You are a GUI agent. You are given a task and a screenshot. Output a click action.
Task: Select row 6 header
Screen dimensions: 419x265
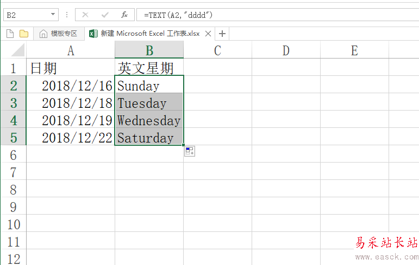(14, 156)
